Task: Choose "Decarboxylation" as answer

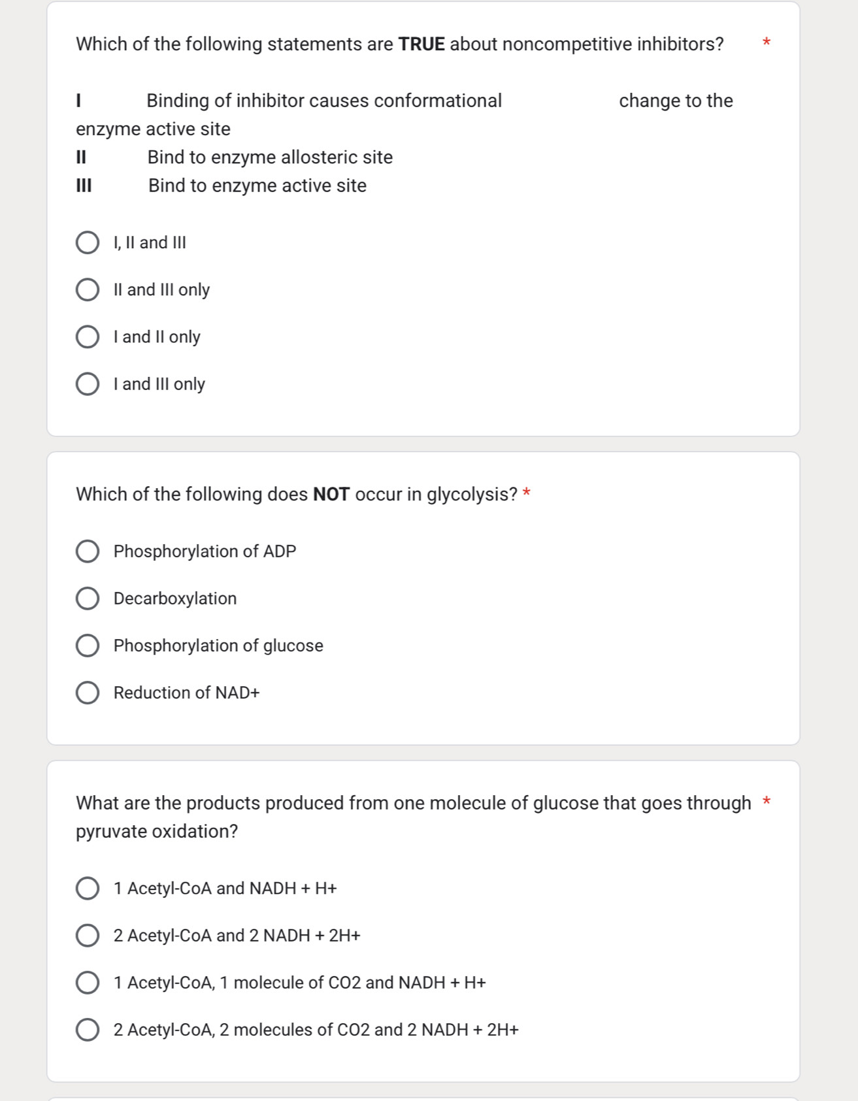Action: click(88, 598)
